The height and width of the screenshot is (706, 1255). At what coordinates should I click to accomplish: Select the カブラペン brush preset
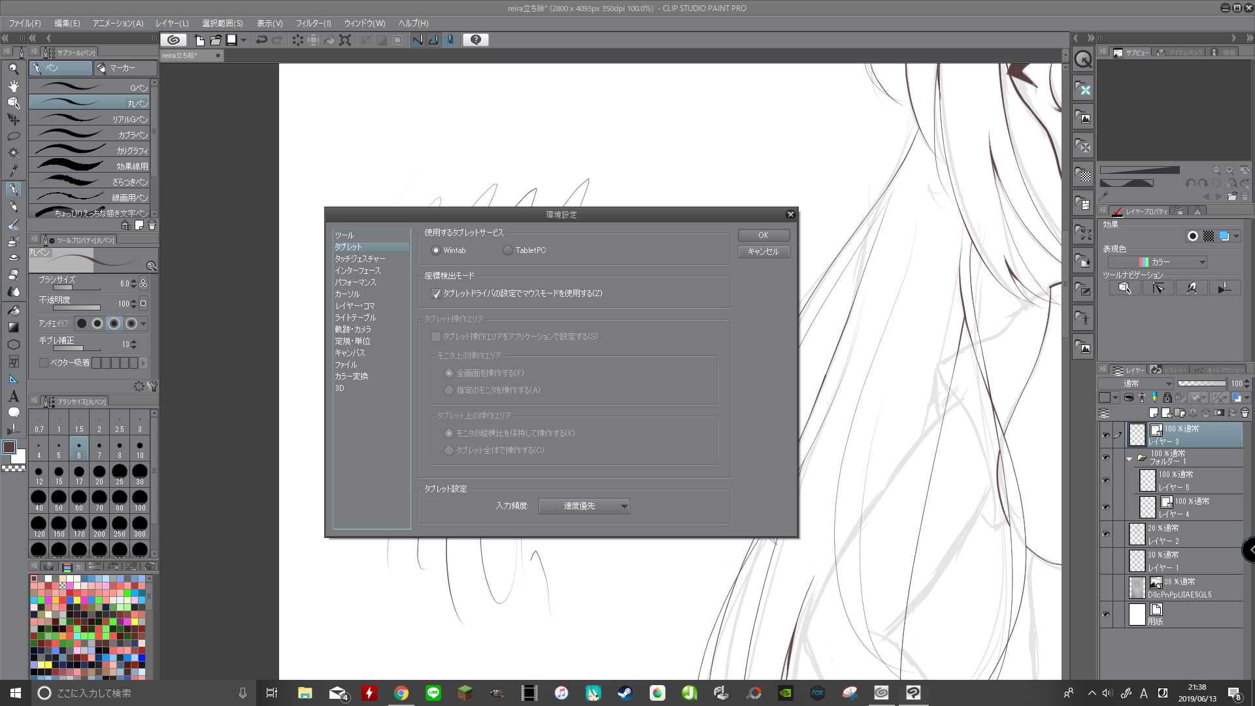pos(90,135)
